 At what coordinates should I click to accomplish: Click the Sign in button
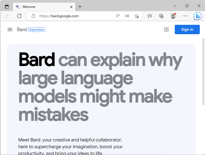coord(187,29)
